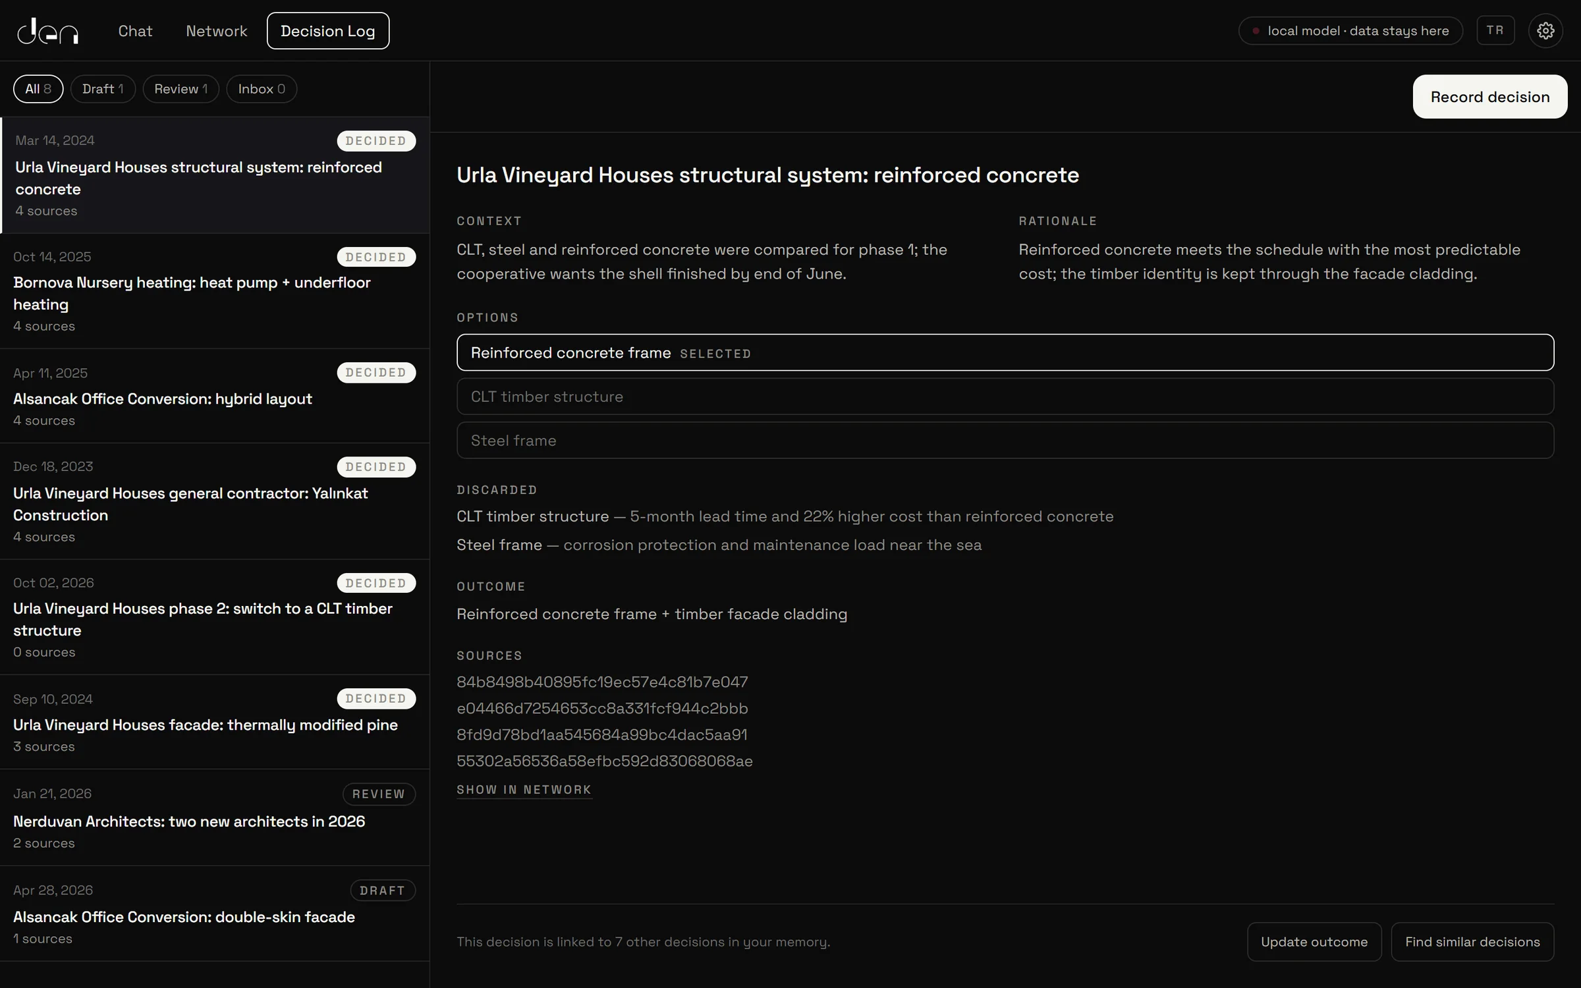Open Urla facade thermally modified pine decision
Screen dimensions: 1581x988
[x=215, y=722]
